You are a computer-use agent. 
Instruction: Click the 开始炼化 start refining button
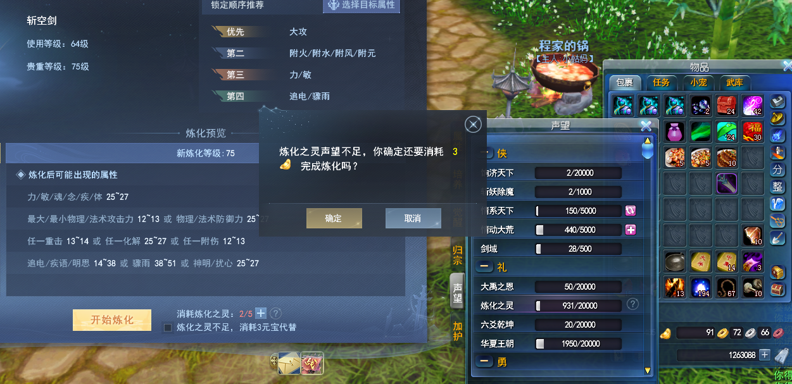[112, 320]
